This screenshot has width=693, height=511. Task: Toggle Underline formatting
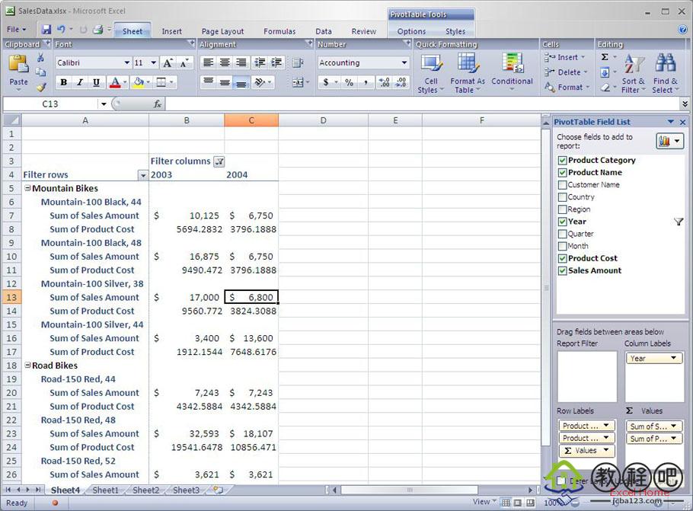tap(96, 82)
